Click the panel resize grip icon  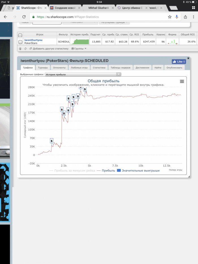[189, 176]
